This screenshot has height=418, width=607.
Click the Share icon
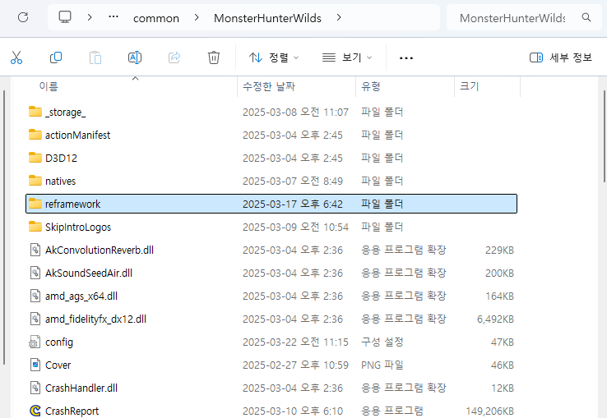click(174, 57)
